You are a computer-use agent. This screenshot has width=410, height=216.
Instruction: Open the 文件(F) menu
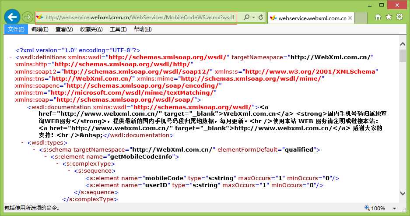pyautogui.click(x=16, y=29)
